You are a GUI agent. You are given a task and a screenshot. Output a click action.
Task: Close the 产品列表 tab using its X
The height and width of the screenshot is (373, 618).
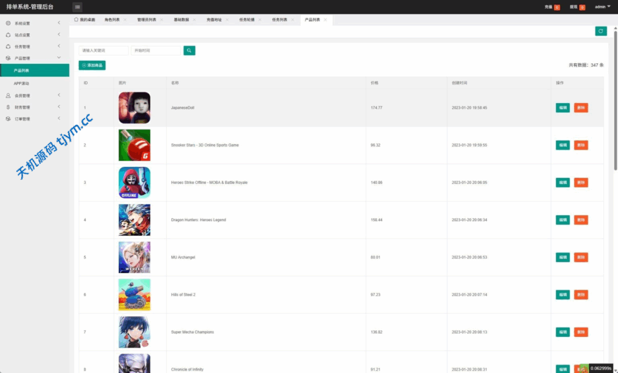point(325,20)
